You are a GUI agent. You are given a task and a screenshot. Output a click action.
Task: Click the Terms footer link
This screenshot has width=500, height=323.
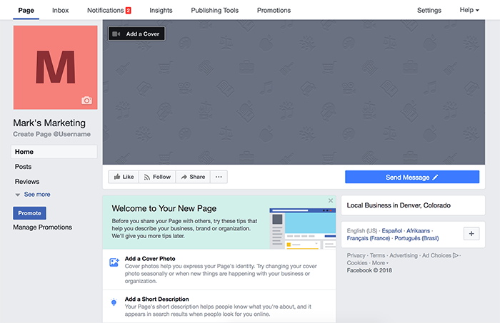pos(378,255)
